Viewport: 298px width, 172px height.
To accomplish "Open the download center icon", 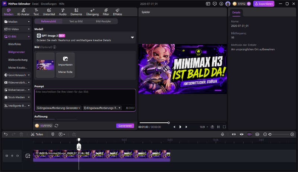I will 221,4.
